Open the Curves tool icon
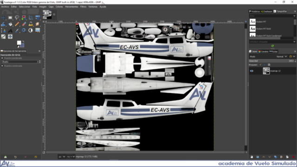This screenshot has height=167, width=297. pyautogui.click(x=3, y=37)
